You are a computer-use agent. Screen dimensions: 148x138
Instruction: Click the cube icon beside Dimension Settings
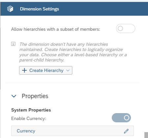click(10, 9)
